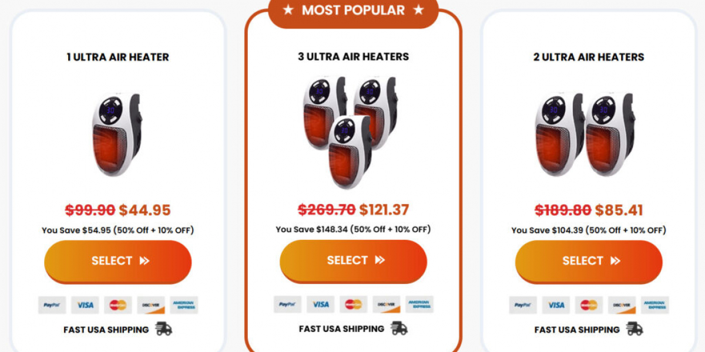Select the 1 Ultra Air Heater package
The width and height of the screenshot is (705, 352).
pyautogui.click(x=118, y=261)
